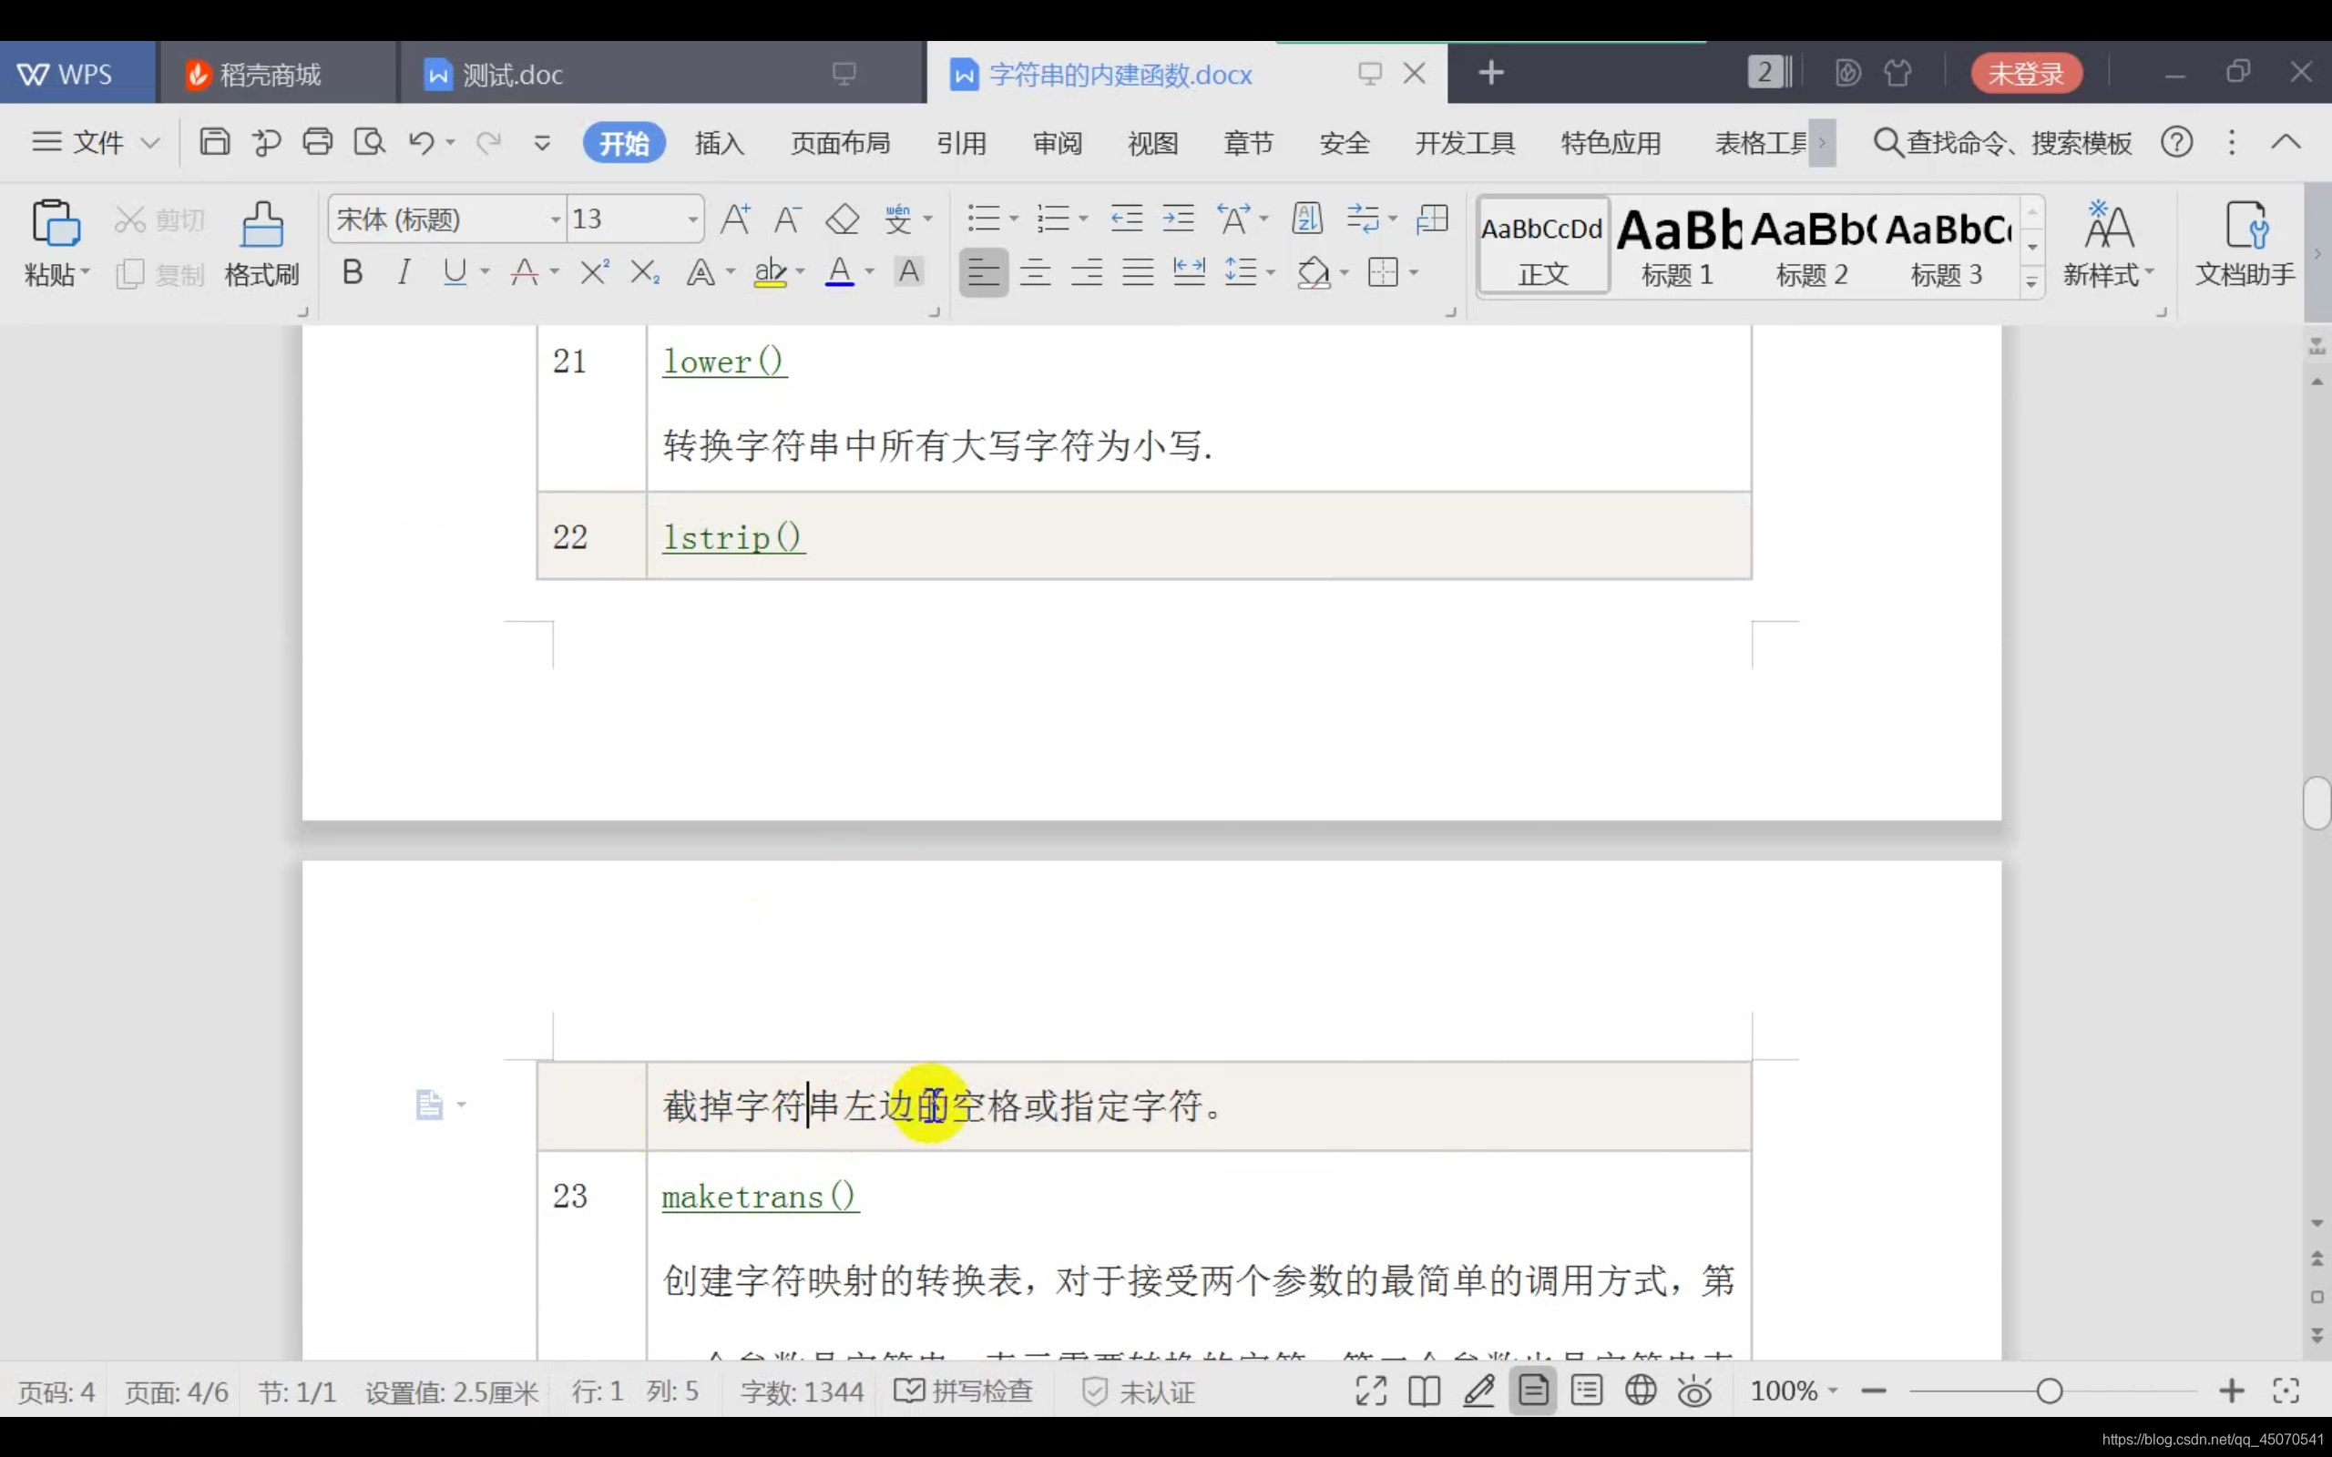
Task: Open the font name dropdown 宋体
Action: tap(555, 219)
